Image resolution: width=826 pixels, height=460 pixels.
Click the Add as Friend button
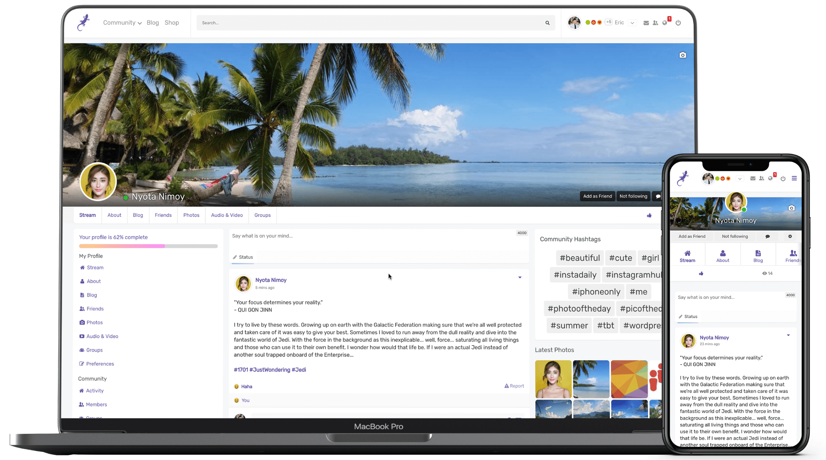pos(597,197)
